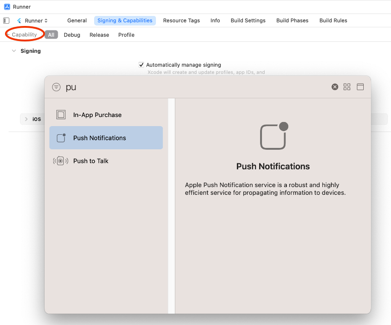
Task: Click the Push to Talk icon
Action: [60, 161]
